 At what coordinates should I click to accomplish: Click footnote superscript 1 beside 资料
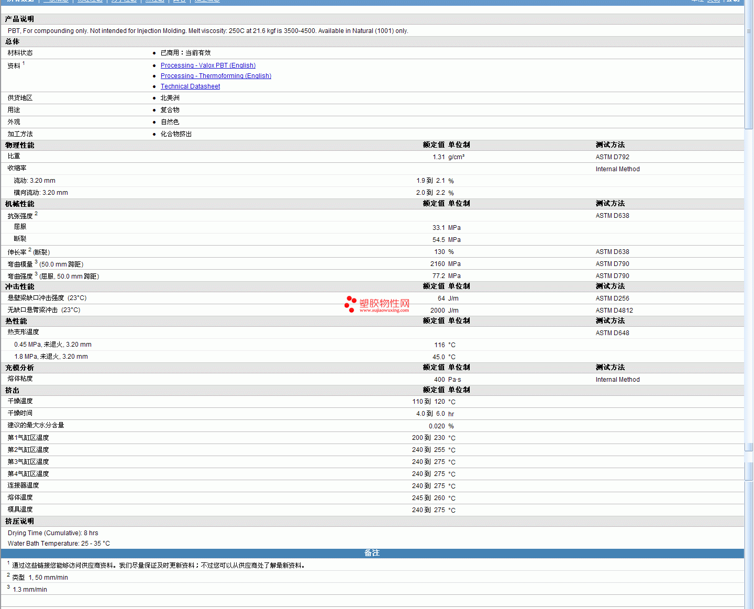[24, 63]
